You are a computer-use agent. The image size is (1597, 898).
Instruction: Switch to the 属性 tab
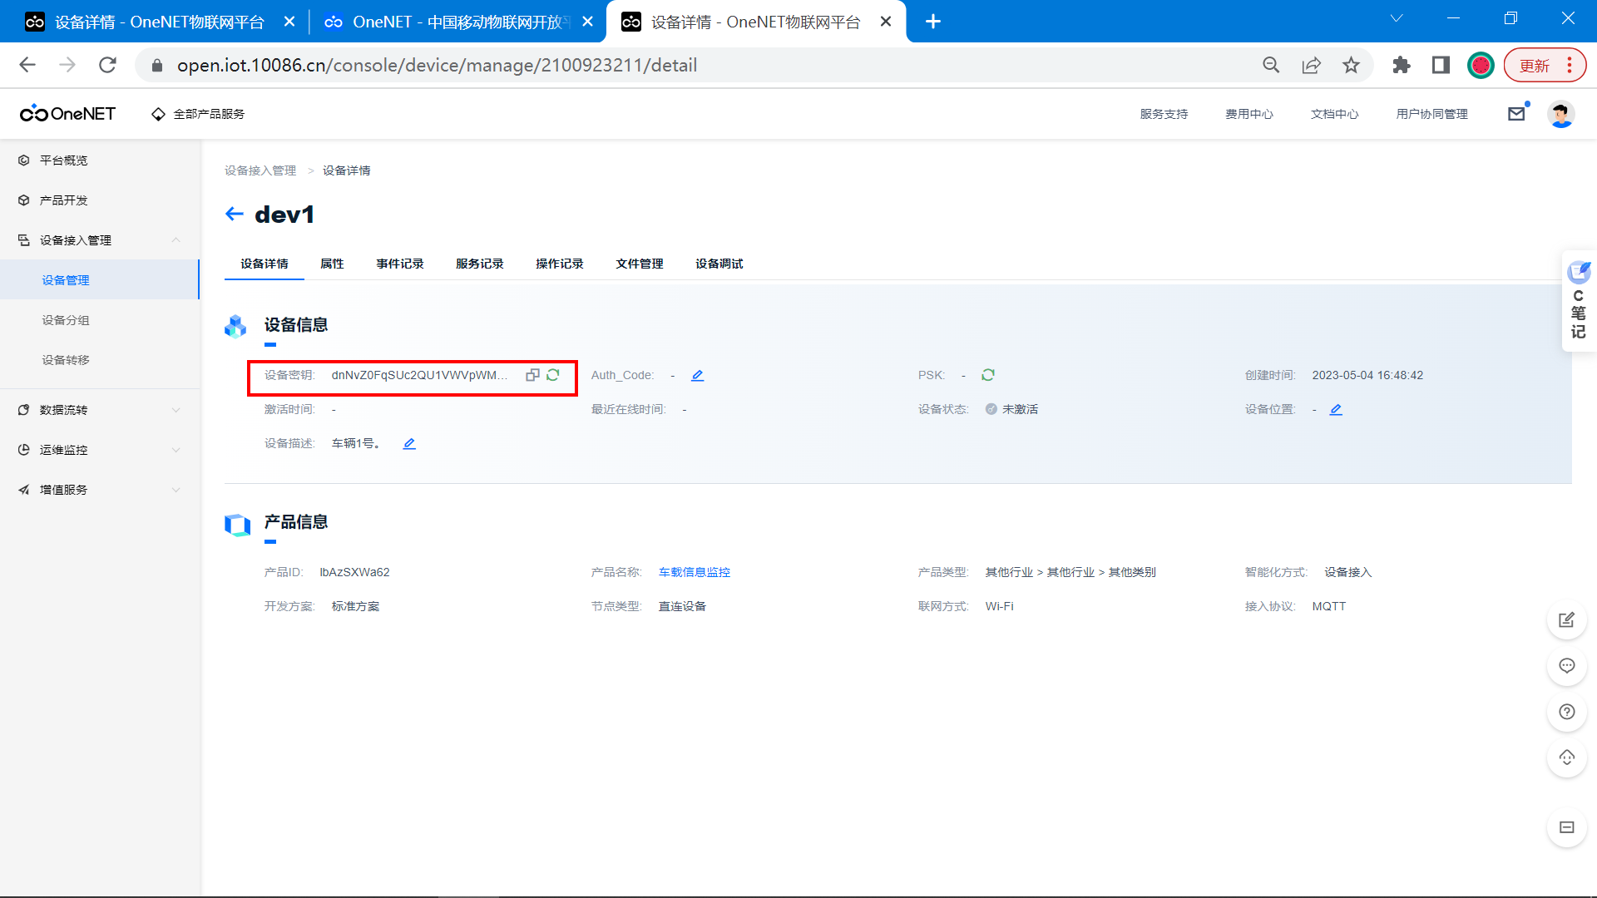[x=332, y=264]
